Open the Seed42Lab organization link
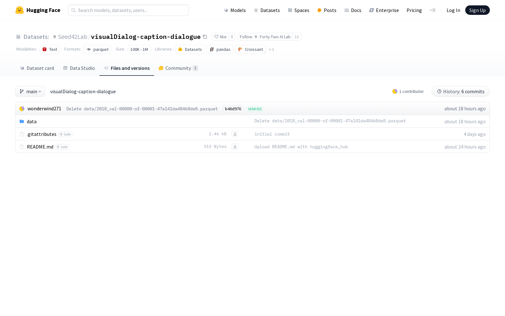This screenshot has height=316, width=505. pos(73,37)
